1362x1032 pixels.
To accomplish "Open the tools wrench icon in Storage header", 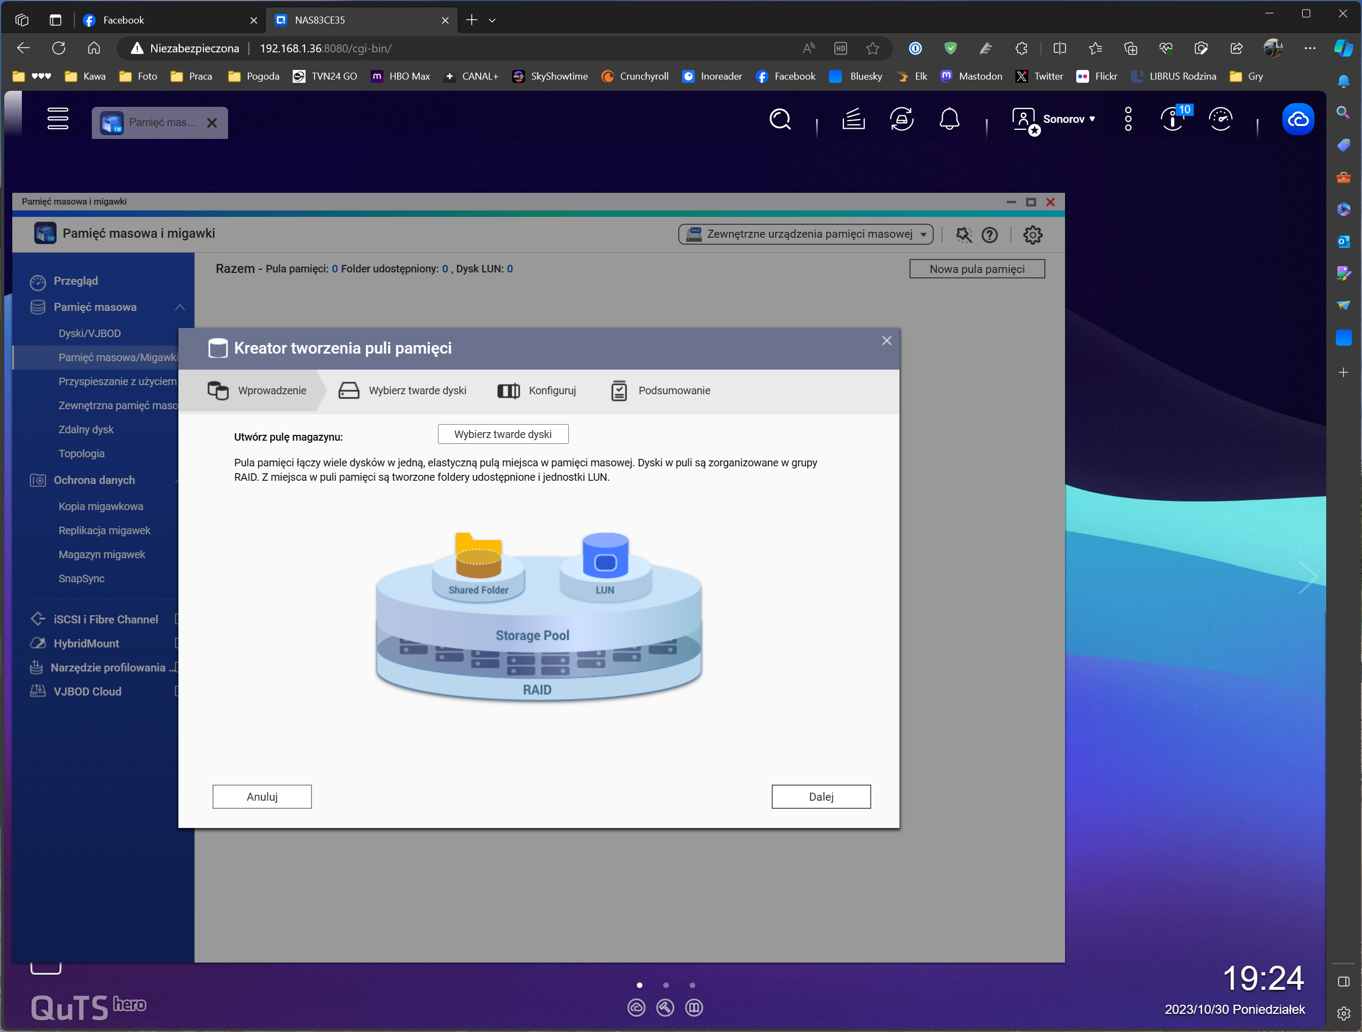I will click(964, 234).
